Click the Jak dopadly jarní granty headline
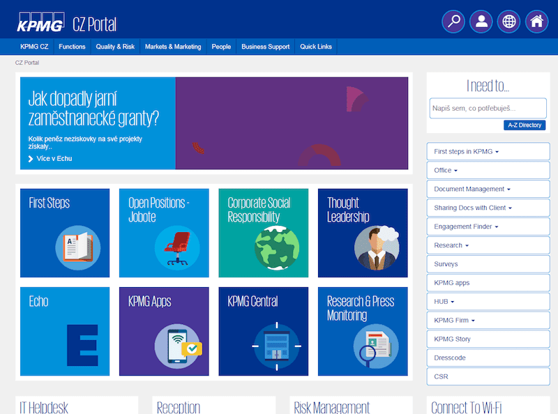This screenshot has width=558, height=414. (x=93, y=109)
